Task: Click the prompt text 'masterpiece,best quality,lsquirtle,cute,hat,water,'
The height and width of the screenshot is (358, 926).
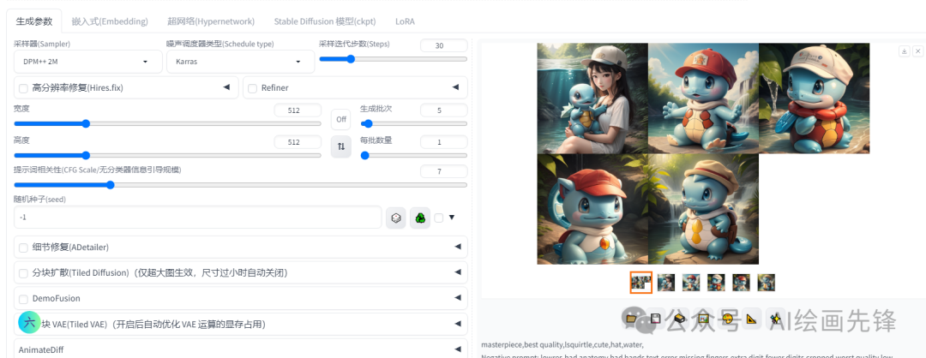Action: tap(562, 345)
